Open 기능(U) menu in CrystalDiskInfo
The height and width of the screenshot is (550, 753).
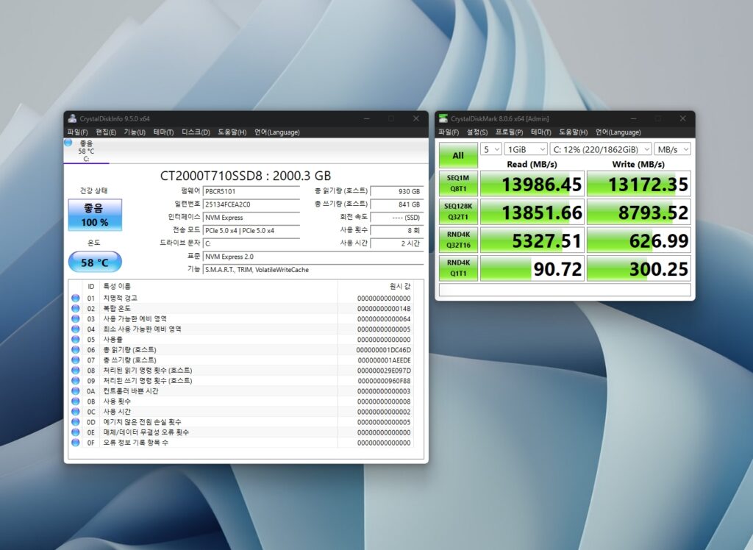click(135, 132)
